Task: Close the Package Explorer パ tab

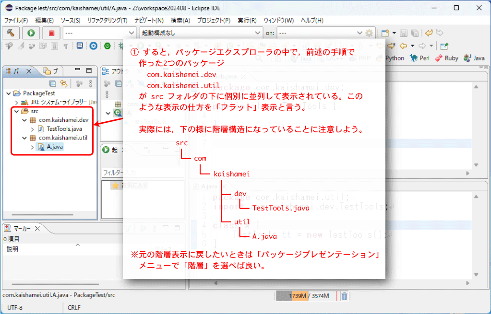Action: (29, 71)
